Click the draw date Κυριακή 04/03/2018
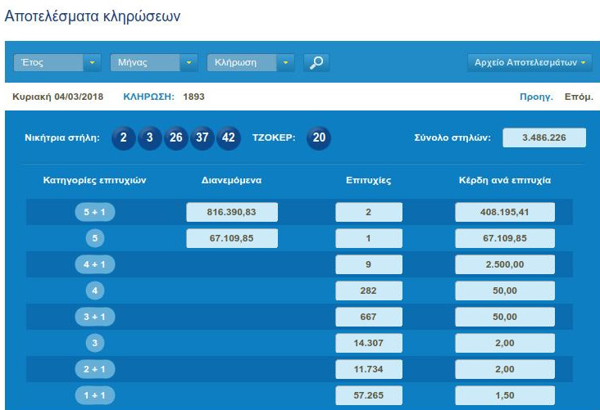600x410 pixels. tap(57, 97)
